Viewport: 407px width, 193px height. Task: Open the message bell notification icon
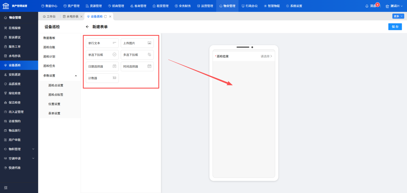point(367,6)
